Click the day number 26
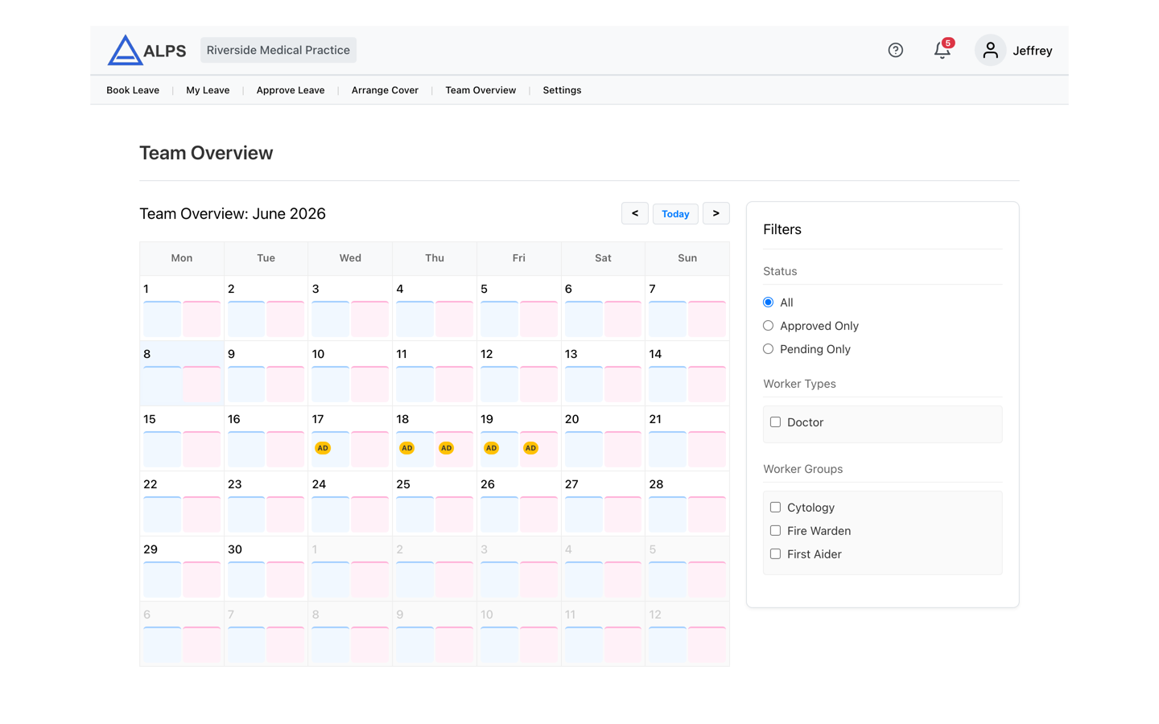 point(488,484)
